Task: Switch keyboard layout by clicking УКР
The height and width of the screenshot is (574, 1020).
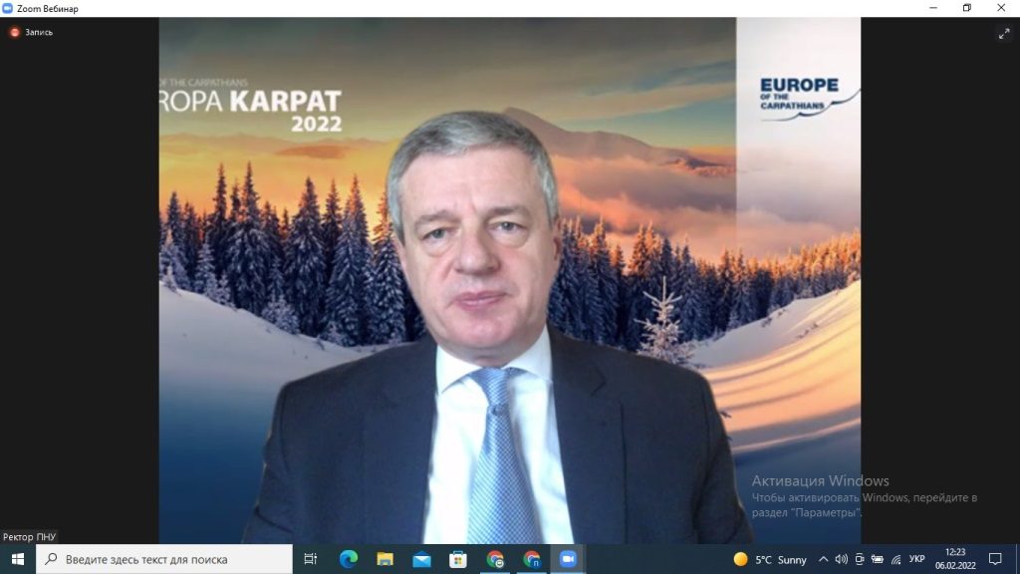Action: click(x=916, y=559)
